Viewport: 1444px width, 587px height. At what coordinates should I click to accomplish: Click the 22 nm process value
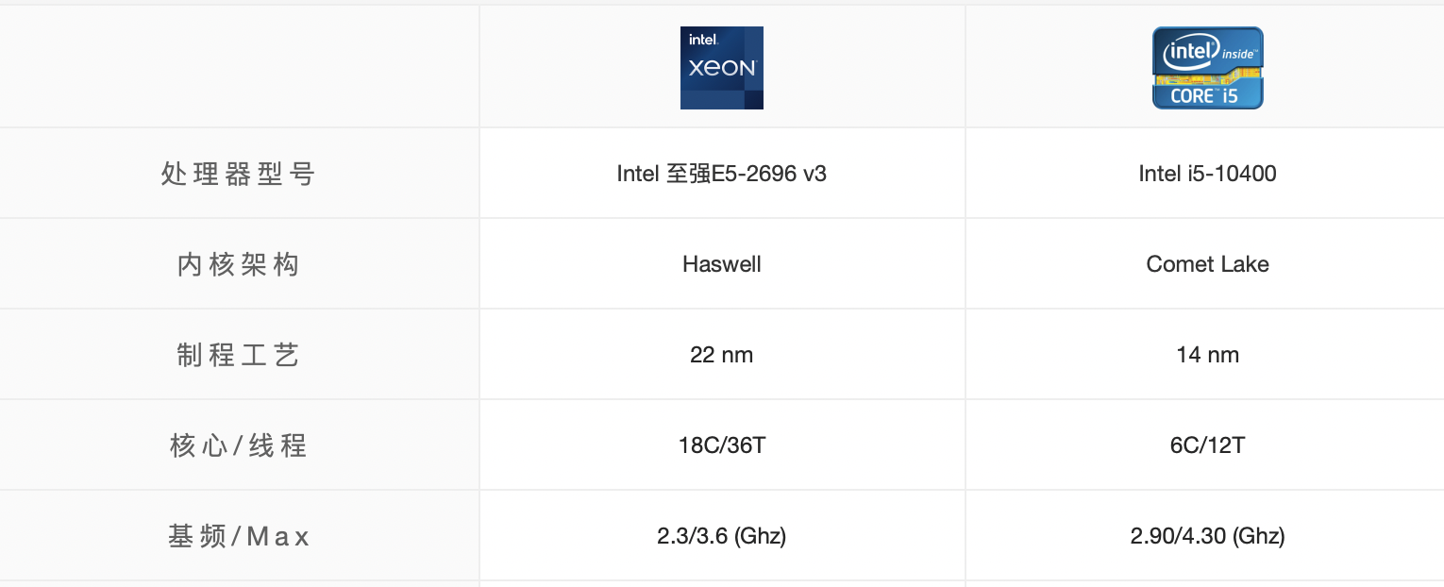(721, 355)
